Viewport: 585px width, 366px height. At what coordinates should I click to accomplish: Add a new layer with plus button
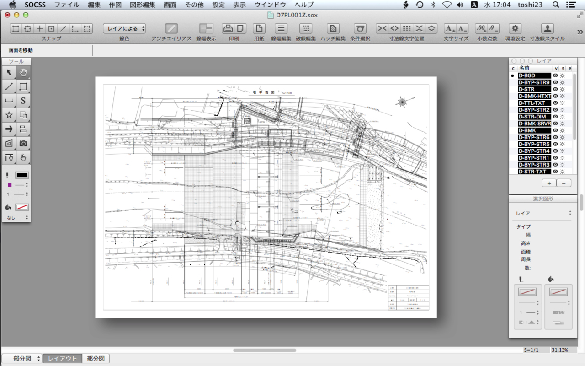pos(549,183)
